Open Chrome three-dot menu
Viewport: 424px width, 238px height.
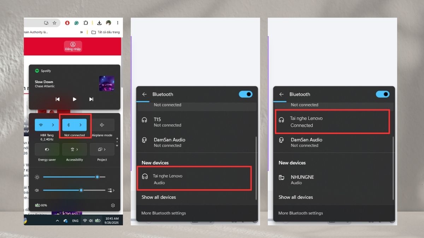(118, 23)
